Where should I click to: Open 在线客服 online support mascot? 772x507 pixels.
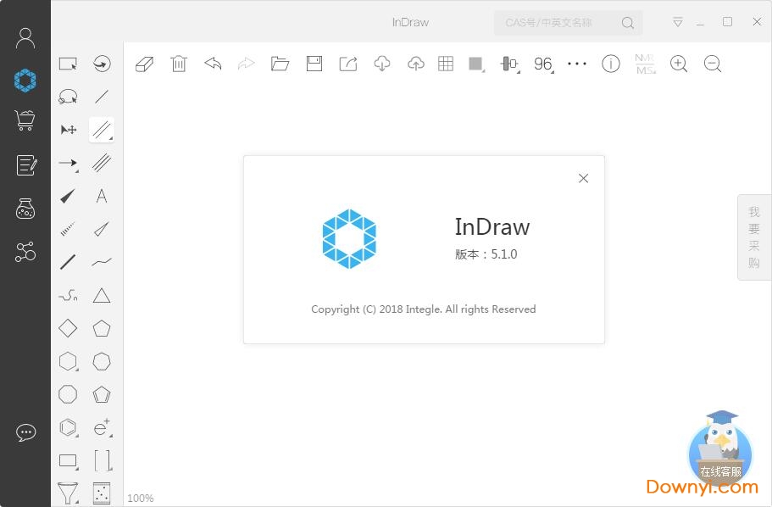(x=720, y=448)
